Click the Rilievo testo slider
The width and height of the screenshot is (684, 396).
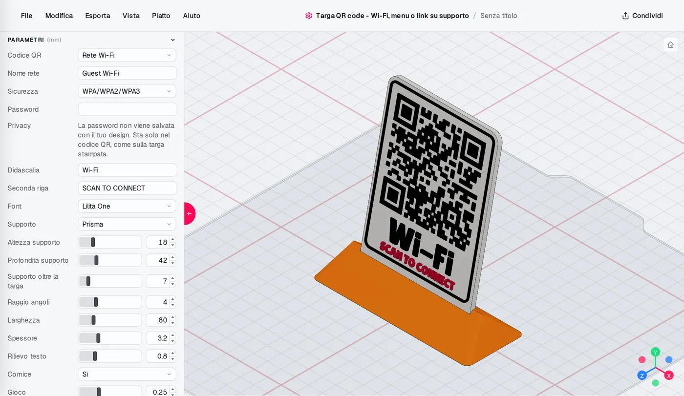coord(110,356)
